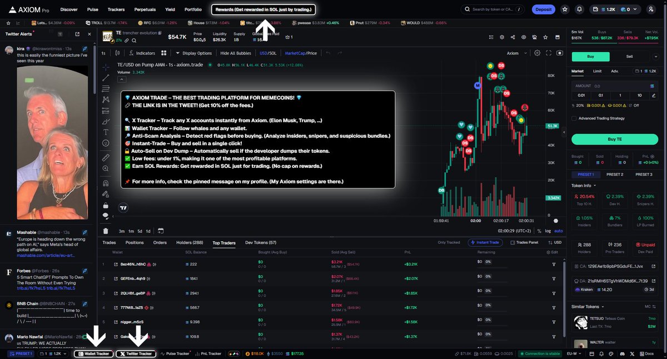Open the Twitter Tracker
The image size is (667, 359).
pyautogui.click(x=136, y=353)
